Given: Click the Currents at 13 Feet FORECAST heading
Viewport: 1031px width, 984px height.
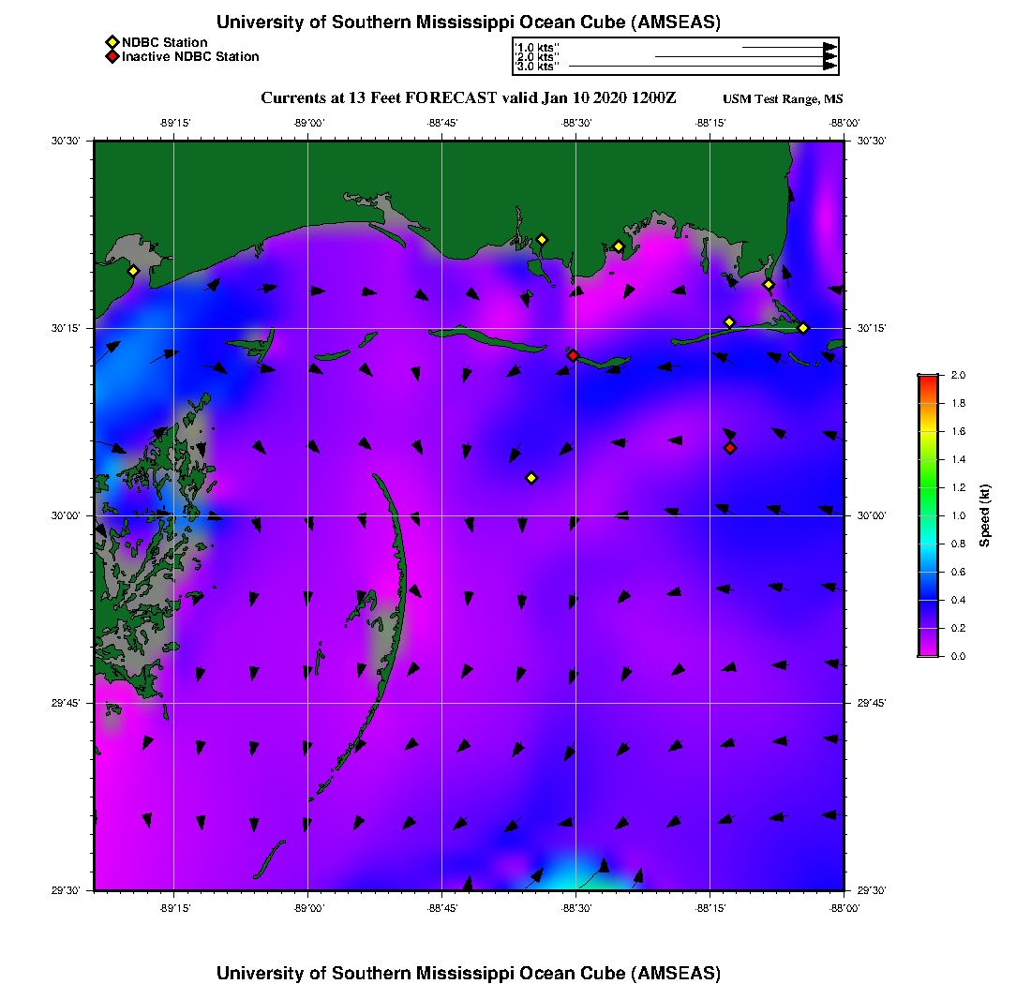Looking at the screenshot, I should (x=468, y=97).
